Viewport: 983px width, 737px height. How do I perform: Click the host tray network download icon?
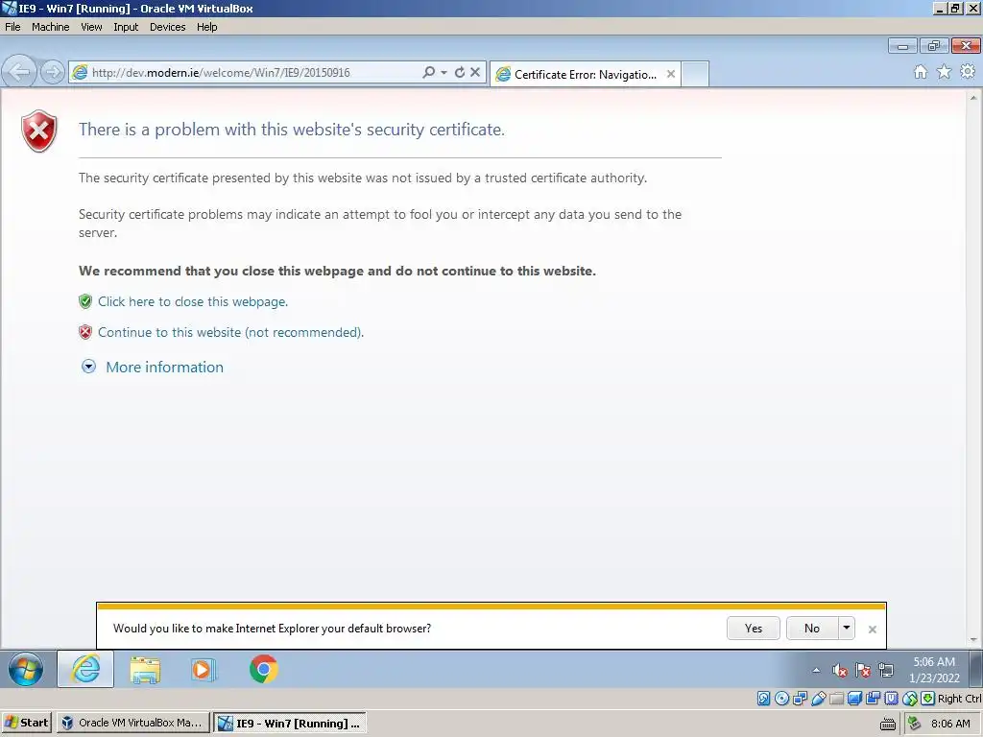[914, 724]
